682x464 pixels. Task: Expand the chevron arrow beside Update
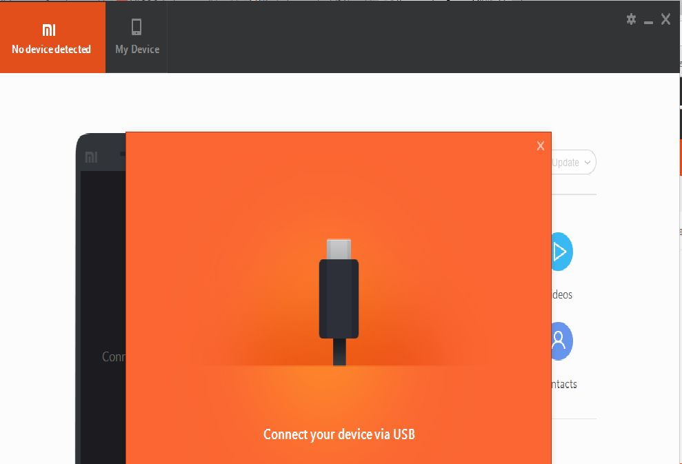coord(587,163)
